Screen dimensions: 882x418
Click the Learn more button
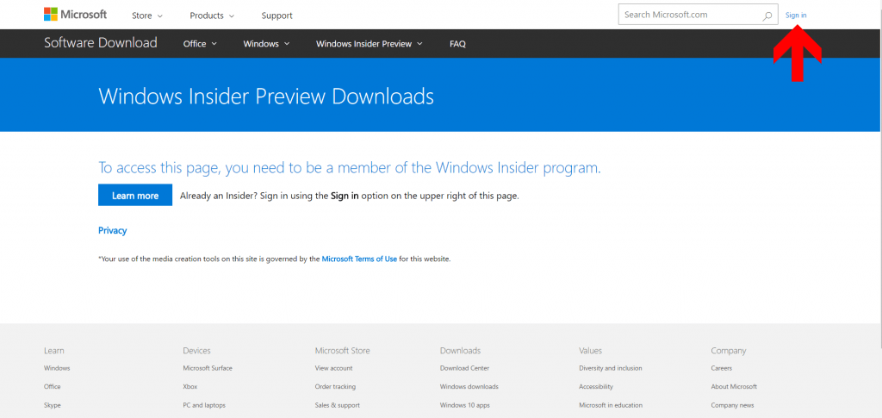point(135,196)
